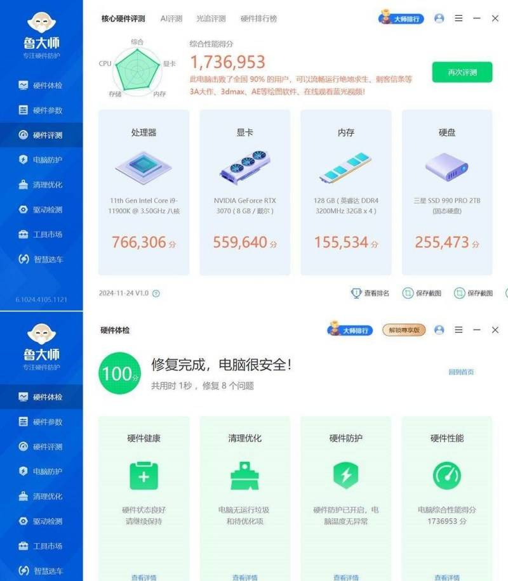Open 工具市场 in the checkup window sidebar
Image resolution: width=508 pixels, height=581 pixels.
point(41,546)
